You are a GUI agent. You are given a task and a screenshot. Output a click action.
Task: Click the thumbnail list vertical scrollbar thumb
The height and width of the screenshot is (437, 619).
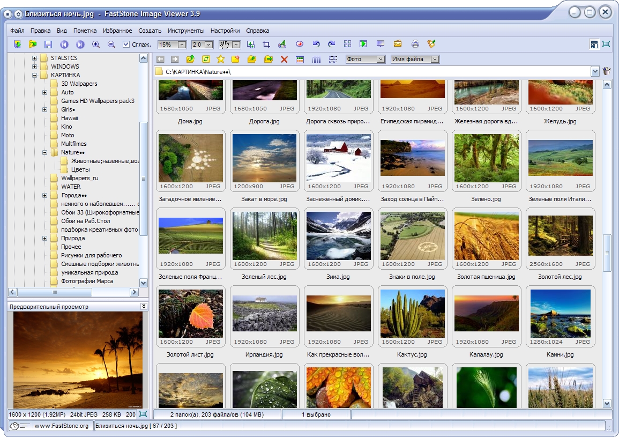click(607, 253)
